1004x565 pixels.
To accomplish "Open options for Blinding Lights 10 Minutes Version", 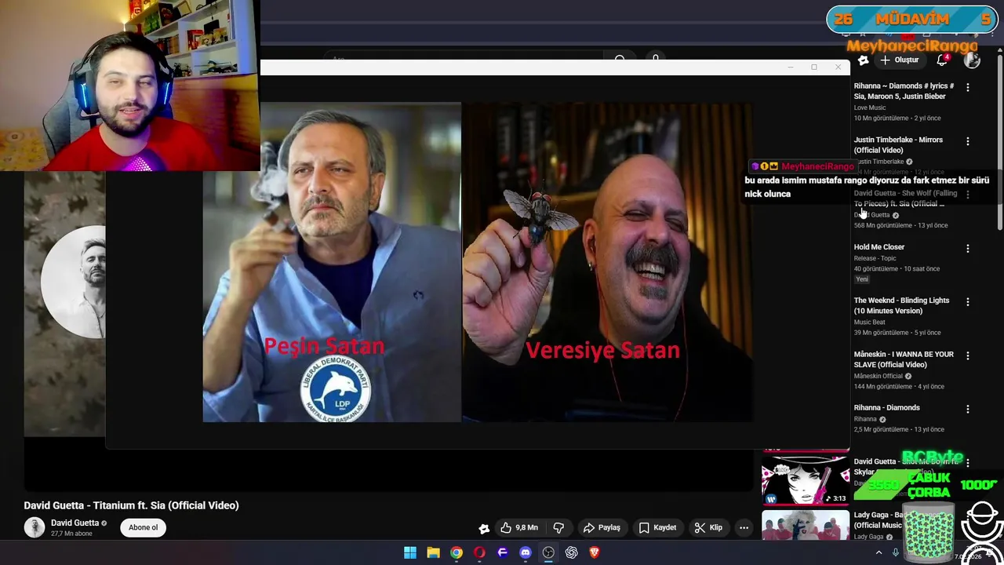I will click(x=968, y=301).
